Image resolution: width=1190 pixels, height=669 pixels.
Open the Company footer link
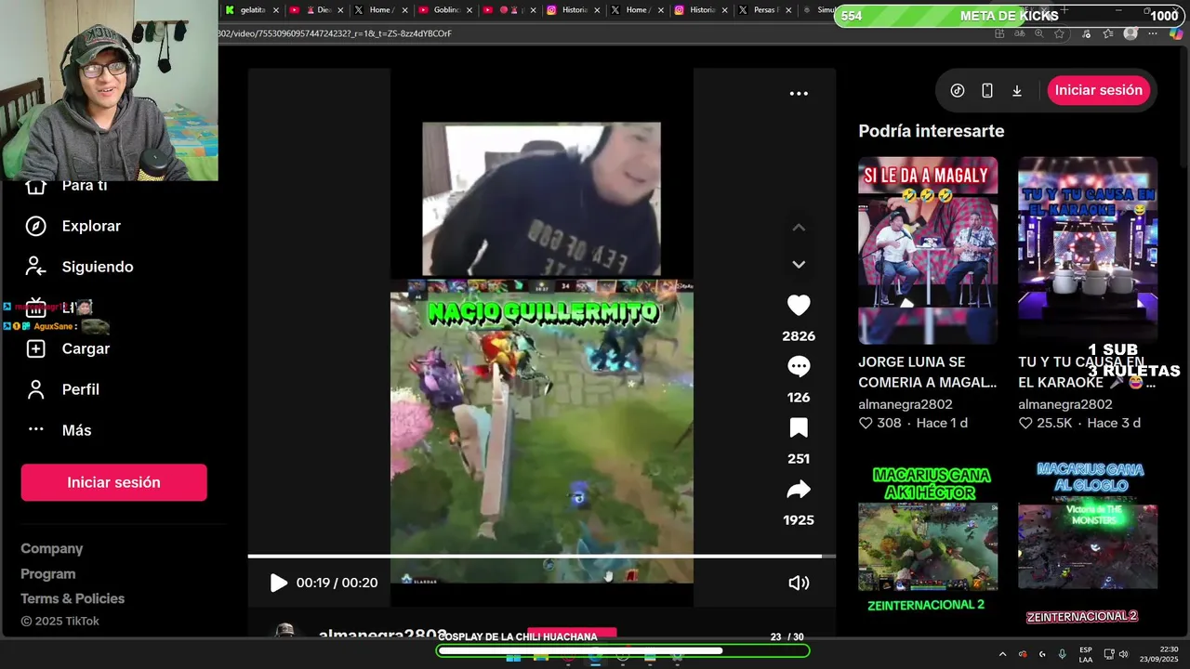click(52, 549)
